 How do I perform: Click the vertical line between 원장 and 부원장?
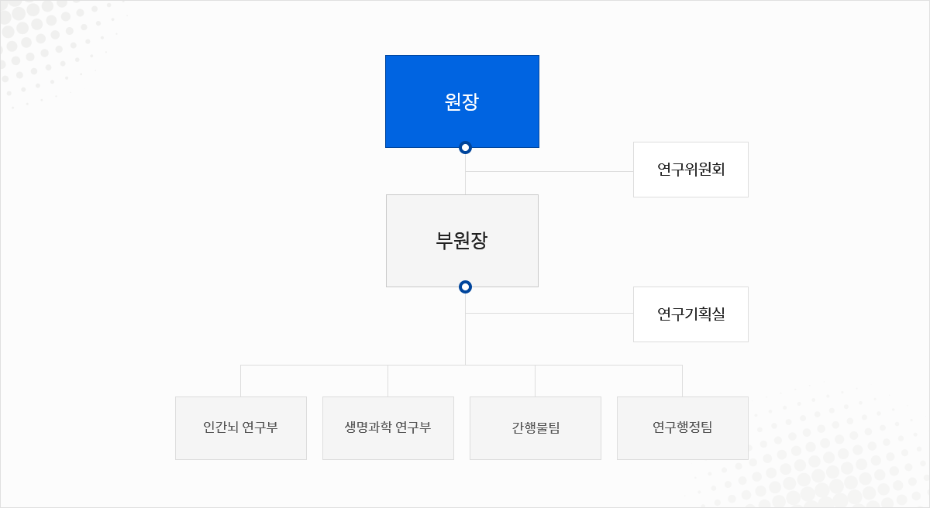click(x=465, y=174)
